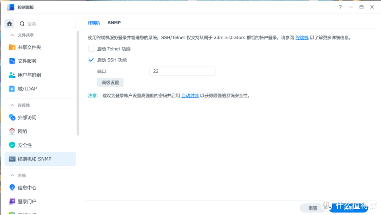Enable the 启动 Telnet 功能 checkbox
381x215 pixels.
pos(91,49)
